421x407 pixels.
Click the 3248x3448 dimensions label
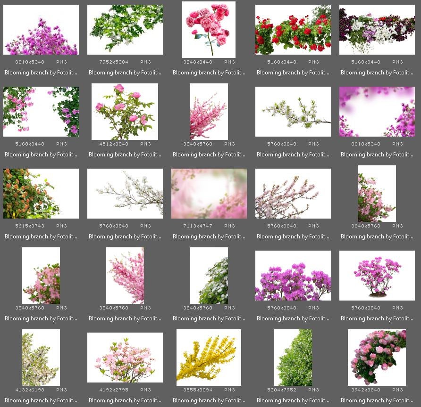[198, 62]
